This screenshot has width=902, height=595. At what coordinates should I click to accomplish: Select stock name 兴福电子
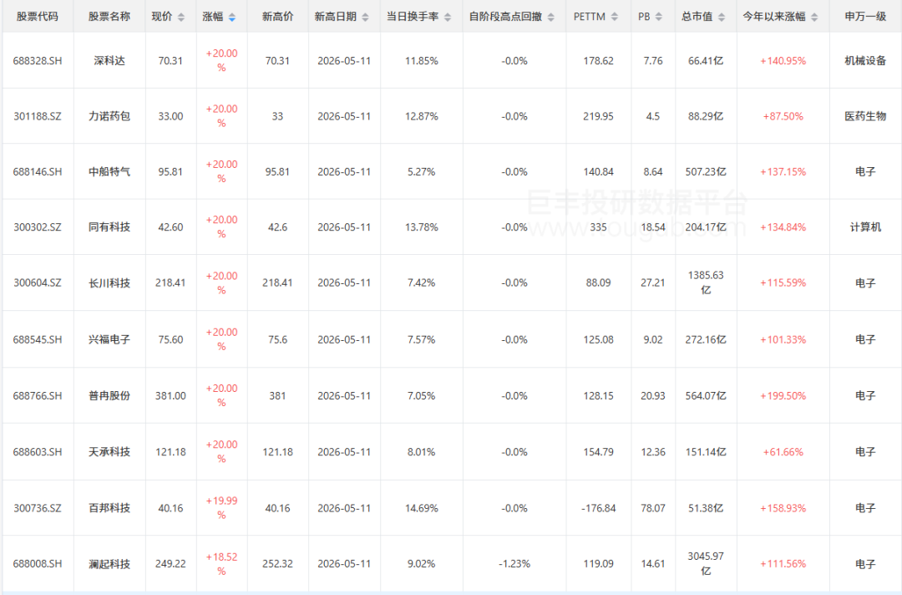tap(109, 339)
